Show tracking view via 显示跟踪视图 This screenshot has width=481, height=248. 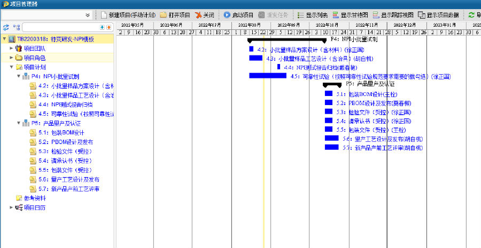(393, 15)
